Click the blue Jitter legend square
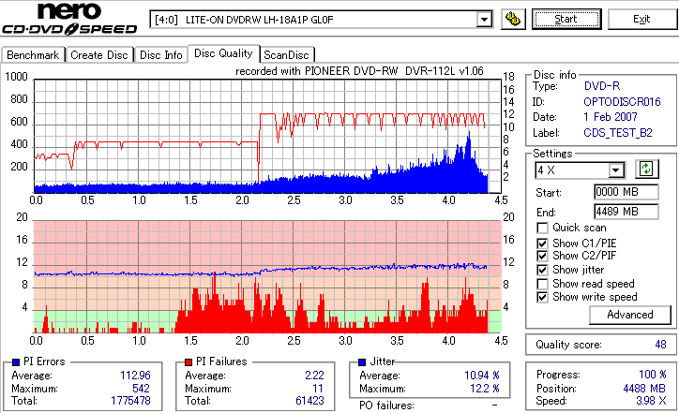Viewport: 679px width, 413px height. (362, 362)
